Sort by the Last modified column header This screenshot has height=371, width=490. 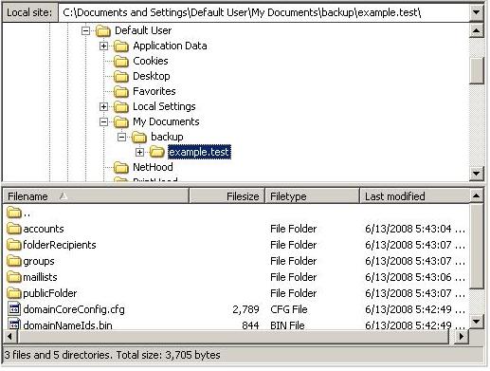(x=414, y=196)
